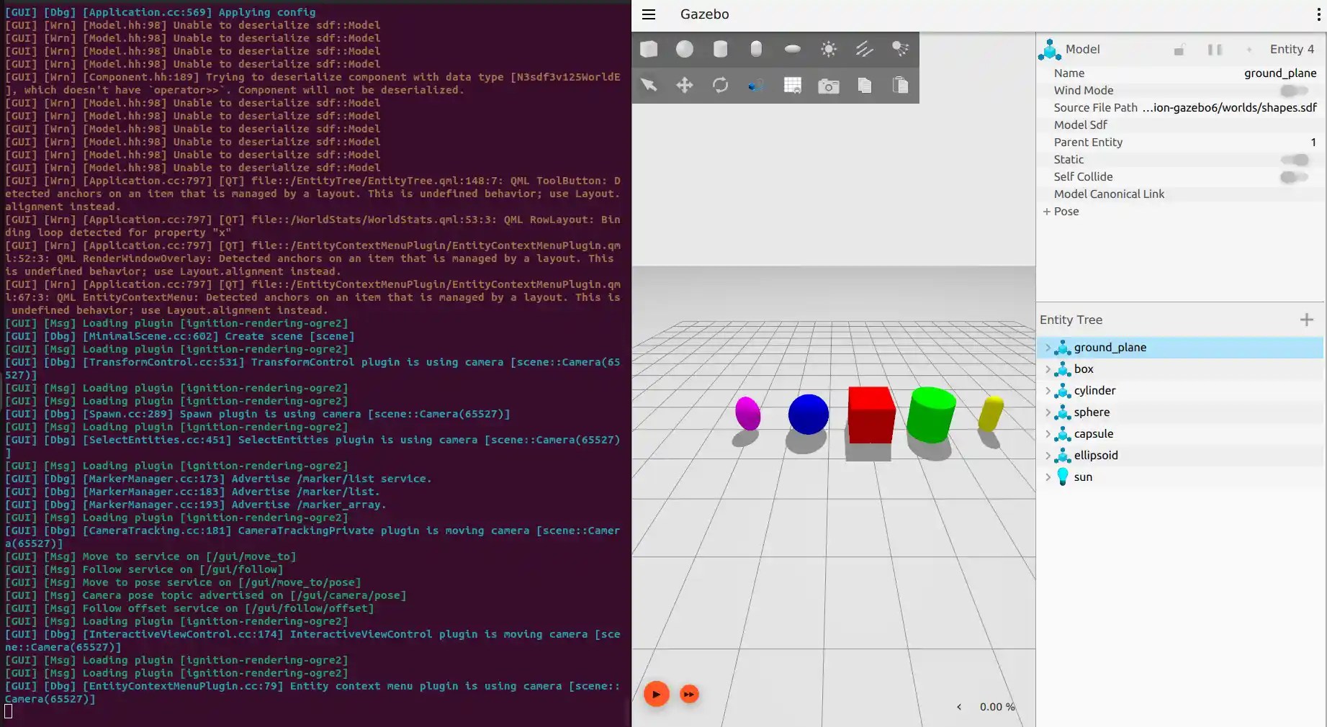Viewport: 1327px width, 727px height.
Task: Open the grid configuration tool
Action: coord(792,86)
